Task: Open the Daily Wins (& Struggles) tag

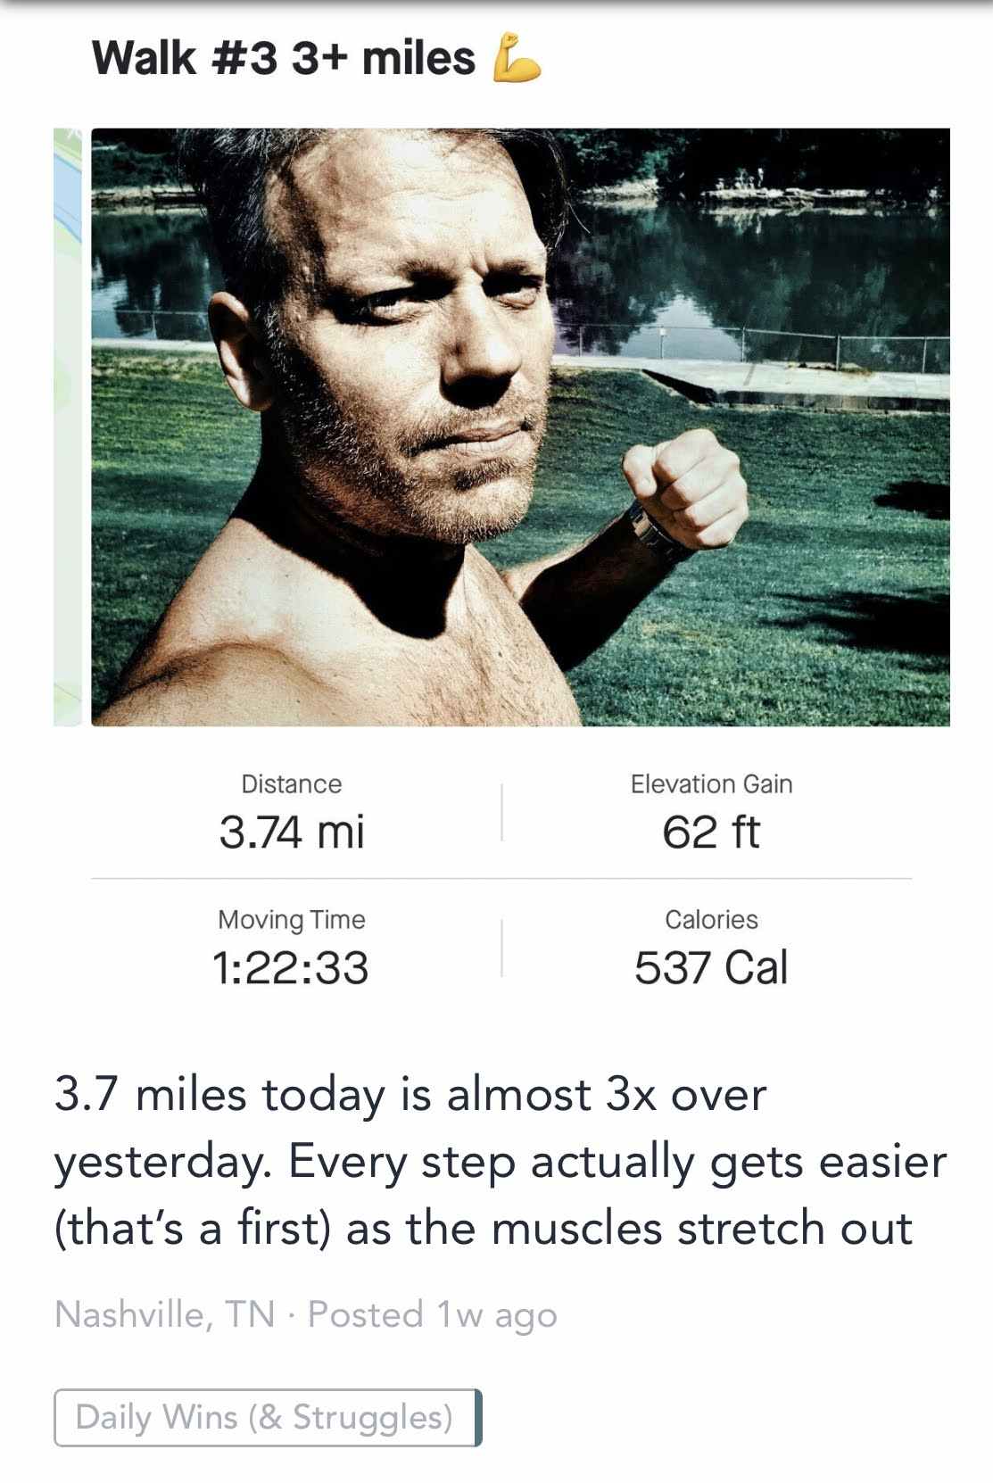Action: 267,1417
